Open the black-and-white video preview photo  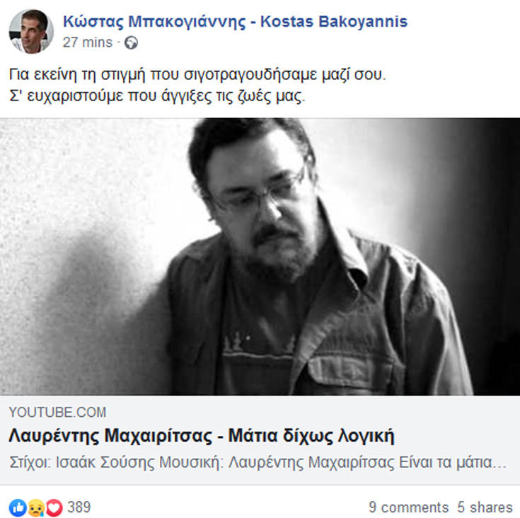pos(260,256)
